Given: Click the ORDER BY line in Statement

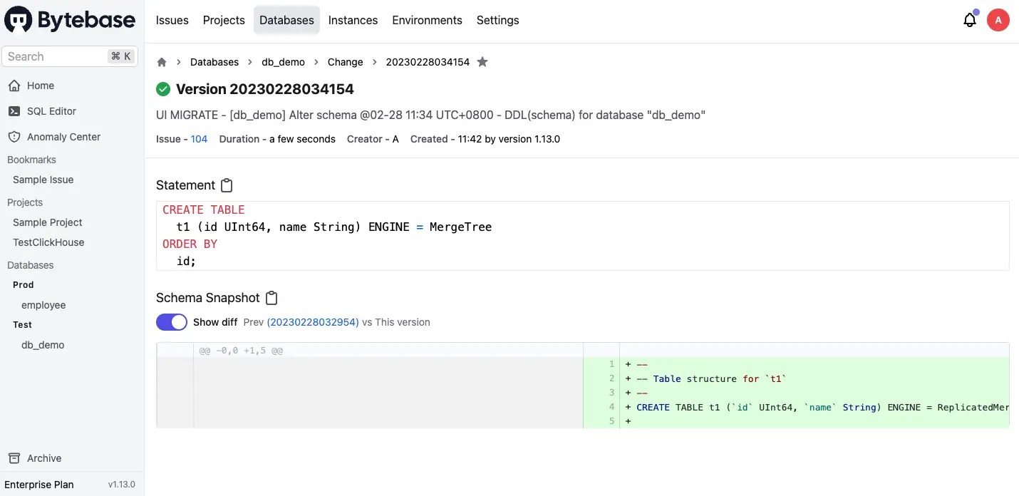Looking at the screenshot, I should pos(190,244).
